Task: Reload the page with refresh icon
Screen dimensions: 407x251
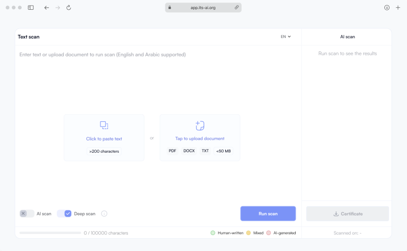Action: 69,8
